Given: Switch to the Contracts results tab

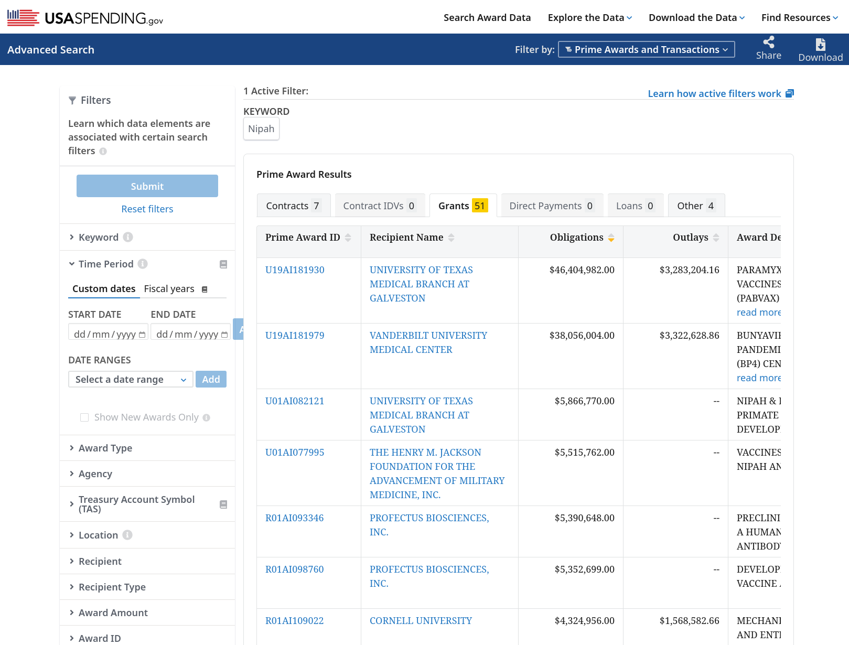Looking at the screenshot, I should (x=293, y=206).
